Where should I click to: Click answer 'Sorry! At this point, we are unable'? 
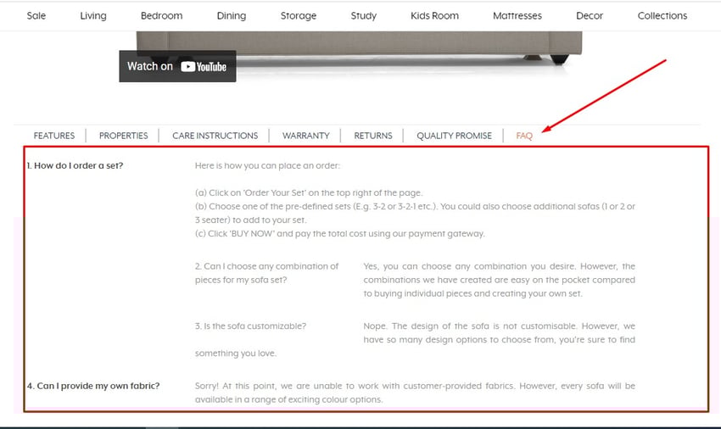(x=415, y=393)
